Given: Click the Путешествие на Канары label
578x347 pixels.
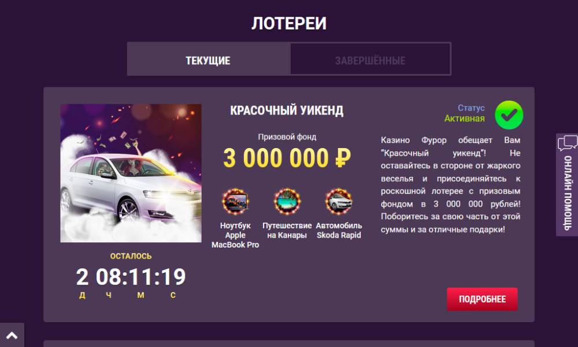Looking at the screenshot, I should (287, 230).
